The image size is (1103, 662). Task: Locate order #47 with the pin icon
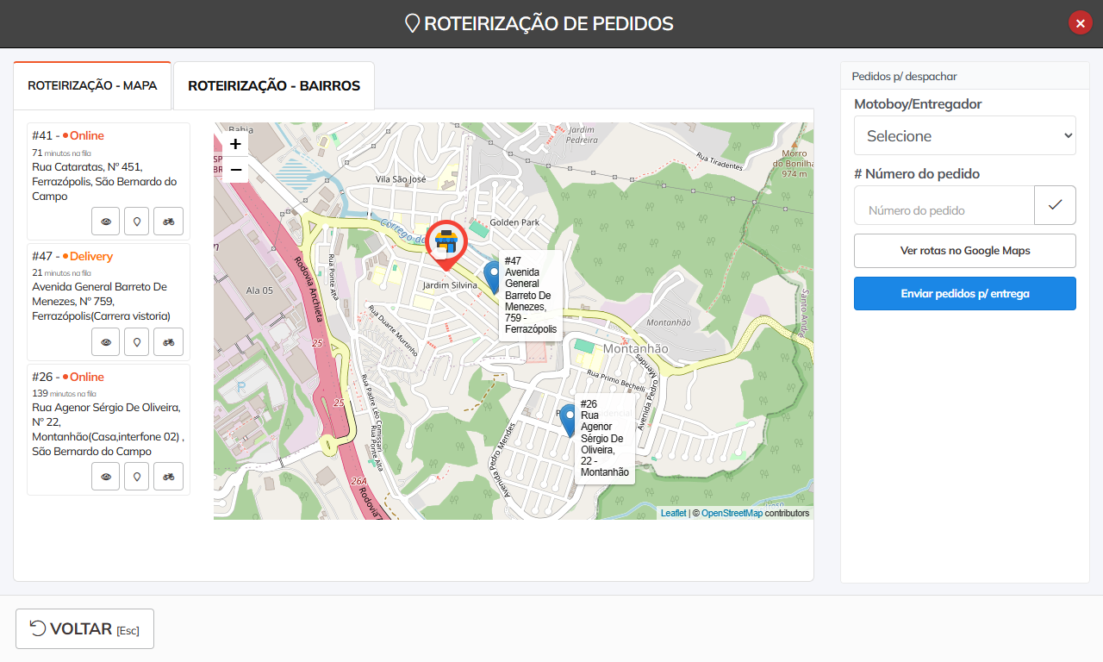pos(136,342)
